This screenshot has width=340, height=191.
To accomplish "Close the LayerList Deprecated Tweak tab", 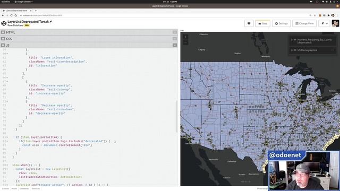I will (x=31, y=11).
